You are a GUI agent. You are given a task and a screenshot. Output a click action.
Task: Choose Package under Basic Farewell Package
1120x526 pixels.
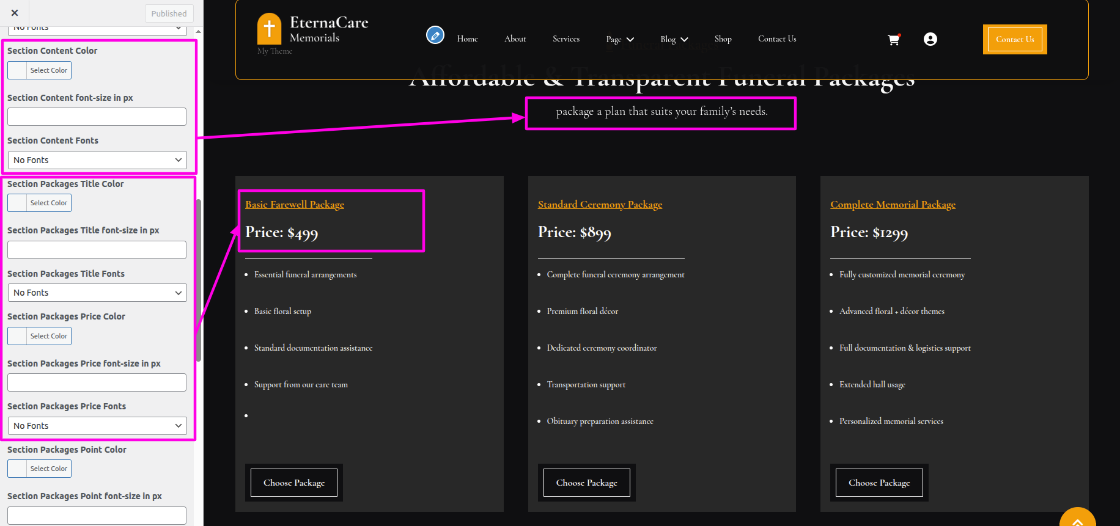click(x=294, y=483)
